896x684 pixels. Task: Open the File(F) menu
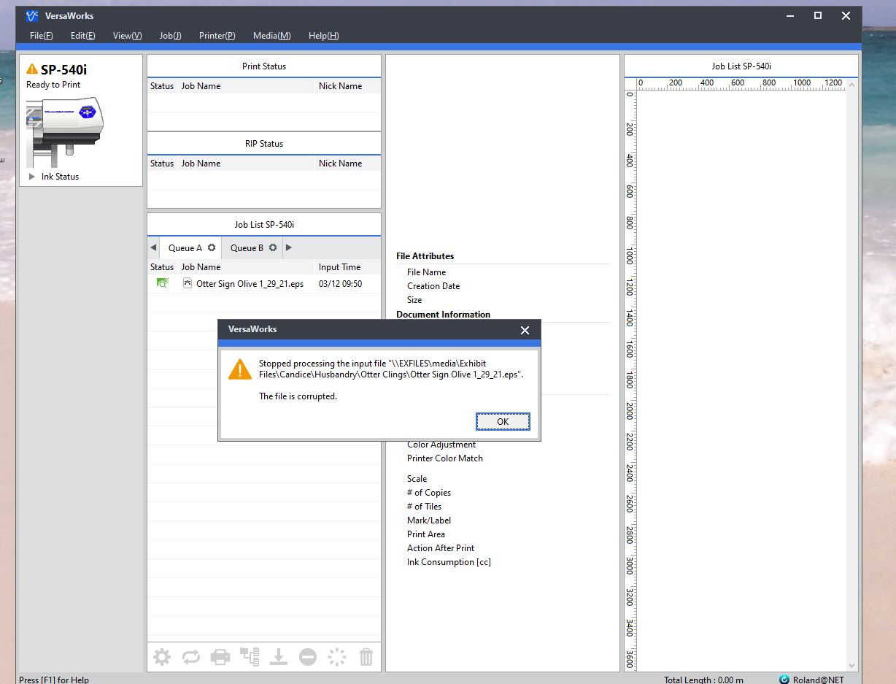pyautogui.click(x=42, y=36)
